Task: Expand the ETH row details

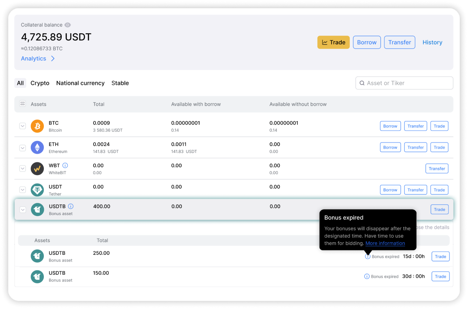Action: coord(23,148)
